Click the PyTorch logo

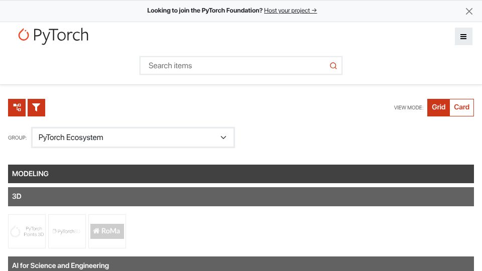pyautogui.click(x=54, y=35)
